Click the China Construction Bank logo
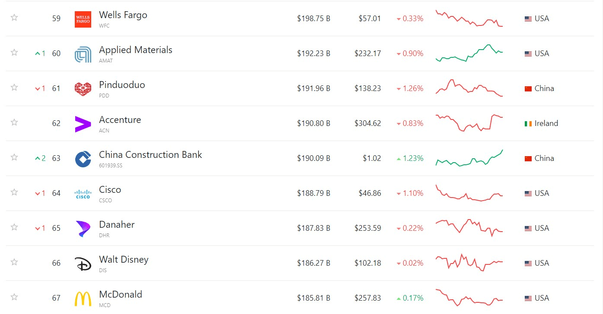 [83, 159]
